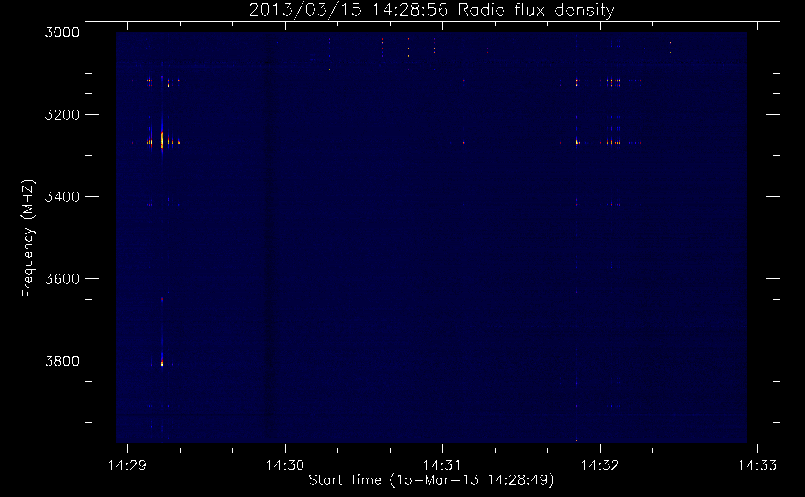Click the 3200 frequency tick label

(62, 115)
